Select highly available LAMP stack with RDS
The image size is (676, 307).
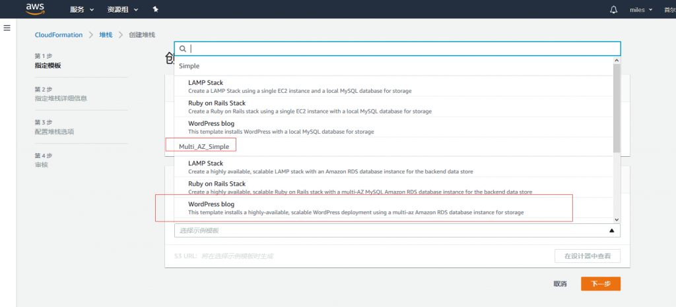[393, 167]
